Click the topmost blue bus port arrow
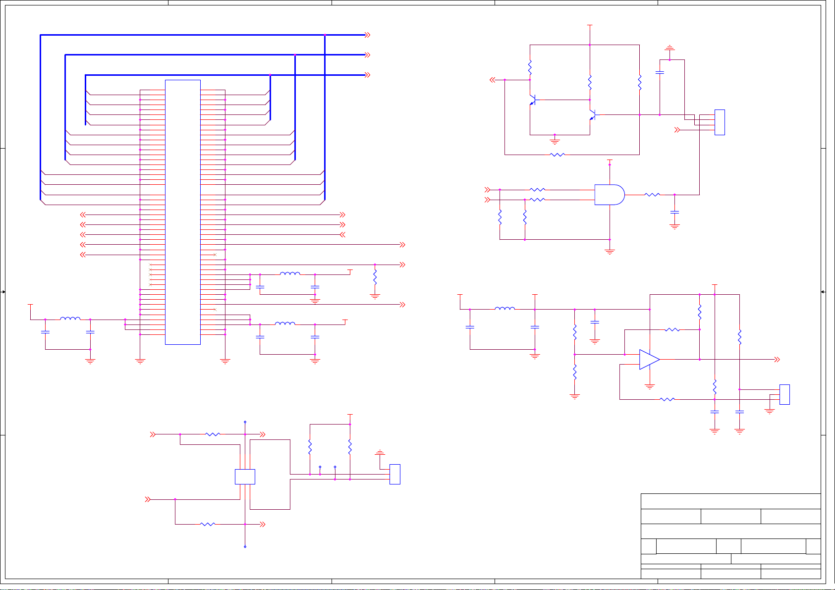Image resolution: width=835 pixels, height=590 pixels. [x=368, y=35]
